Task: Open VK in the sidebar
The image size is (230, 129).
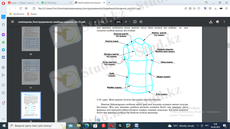Action: point(3,57)
